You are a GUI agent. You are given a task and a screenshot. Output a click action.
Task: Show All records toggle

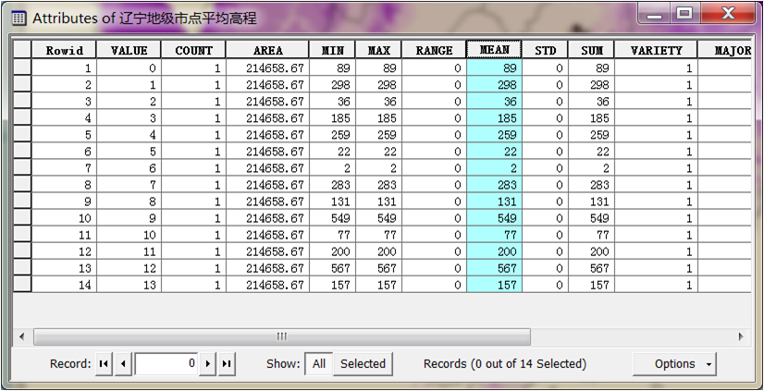click(318, 364)
